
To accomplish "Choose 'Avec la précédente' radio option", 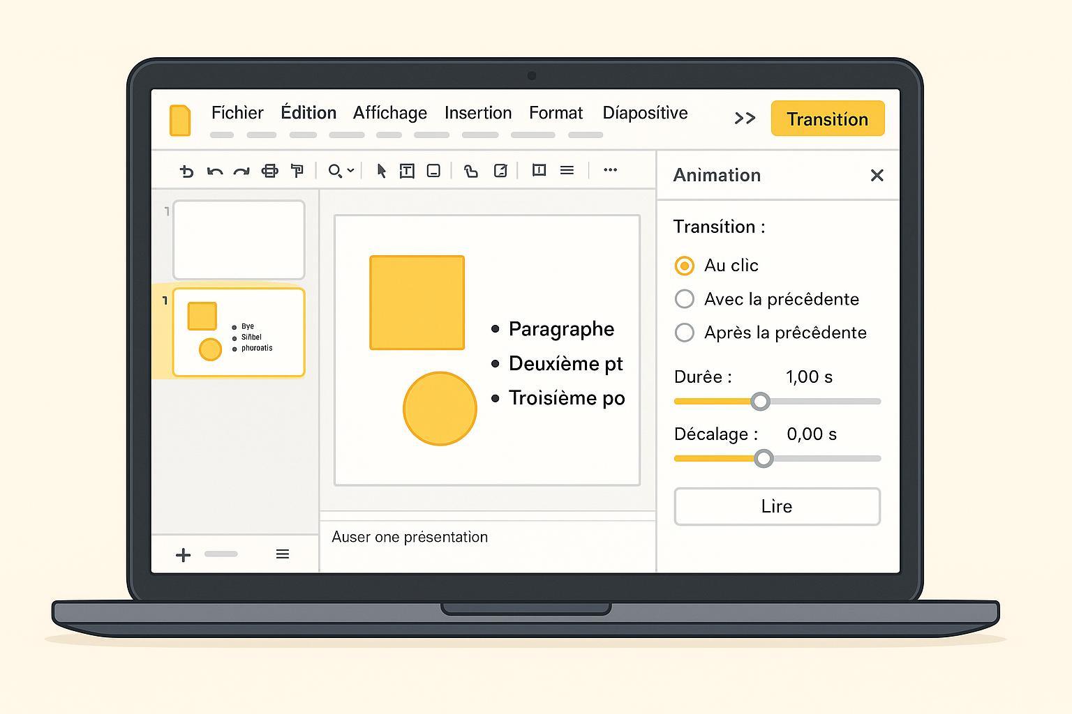I will pos(685,299).
